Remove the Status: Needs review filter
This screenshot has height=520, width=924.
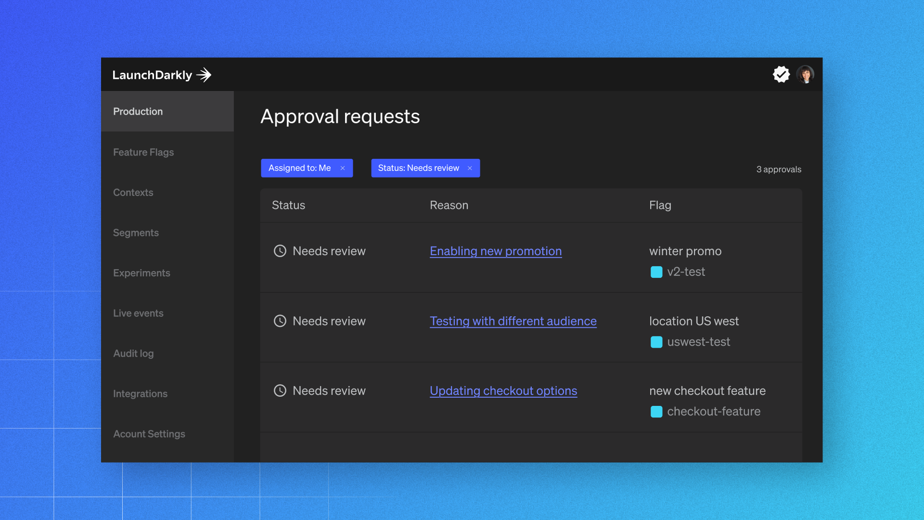470,168
